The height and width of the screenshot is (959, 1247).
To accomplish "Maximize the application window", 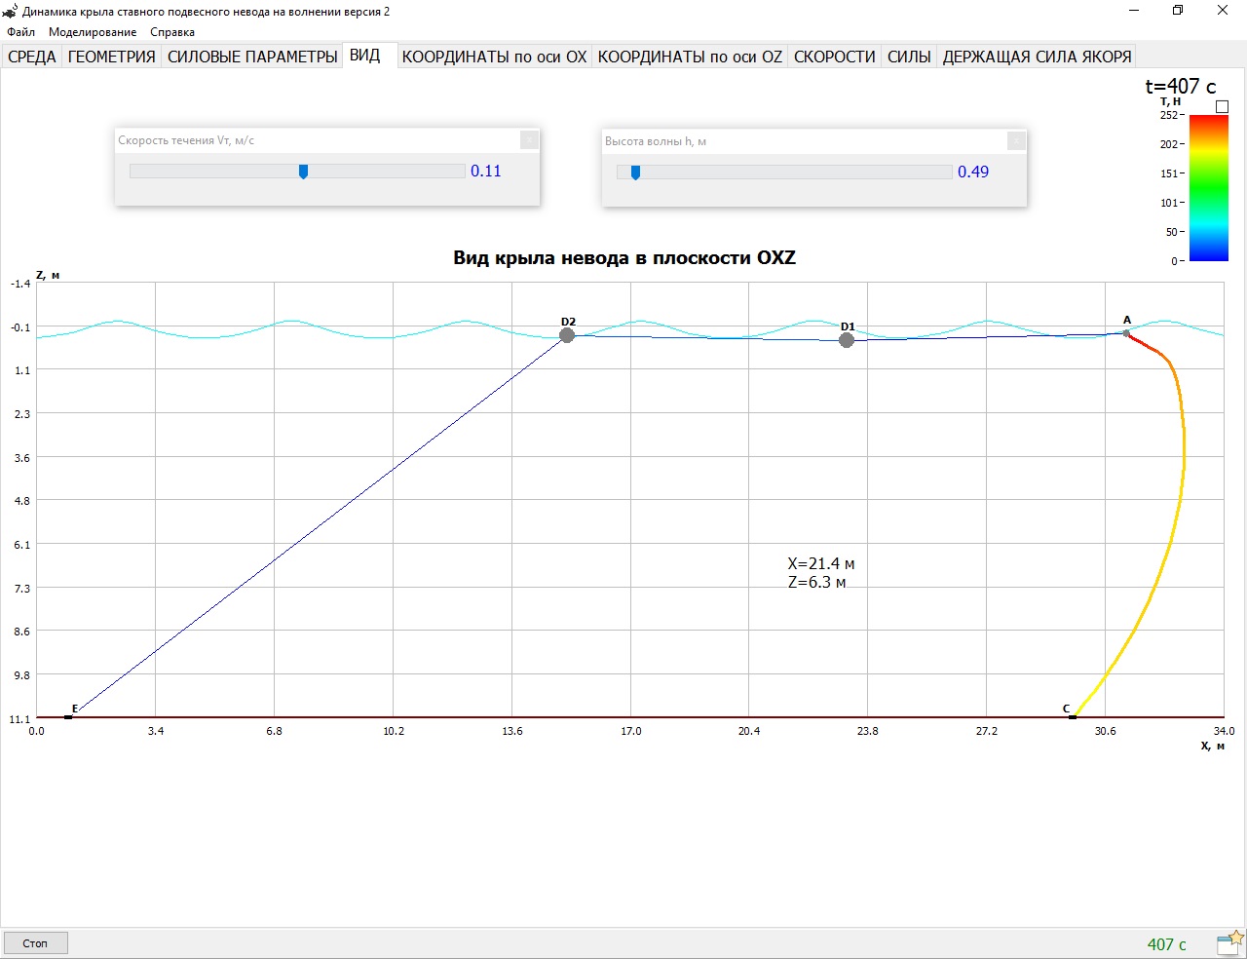I will pos(1178,11).
